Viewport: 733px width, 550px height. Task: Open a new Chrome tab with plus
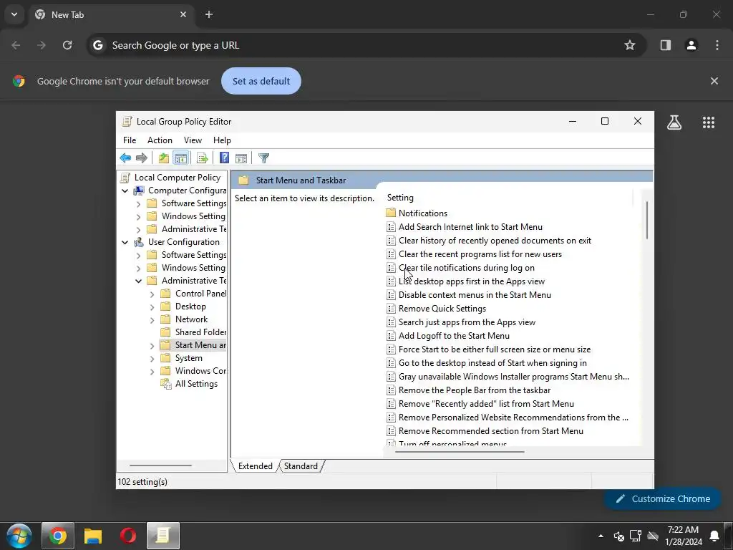click(x=209, y=14)
